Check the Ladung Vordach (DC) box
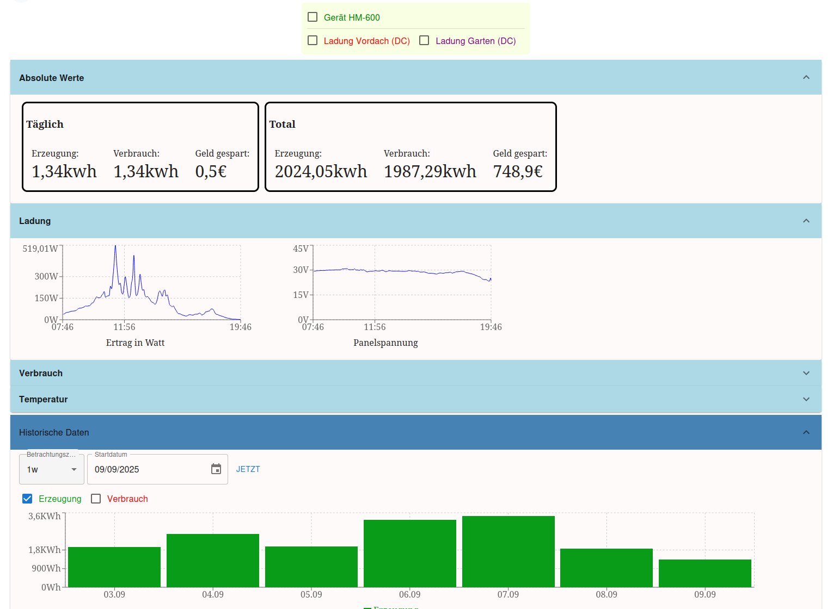The width and height of the screenshot is (833, 609). click(313, 40)
